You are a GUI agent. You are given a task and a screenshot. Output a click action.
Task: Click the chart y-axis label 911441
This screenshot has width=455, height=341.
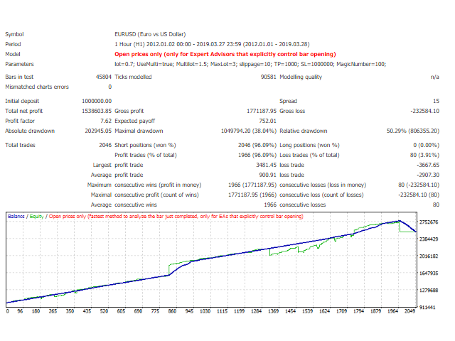[x=427, y=308]
